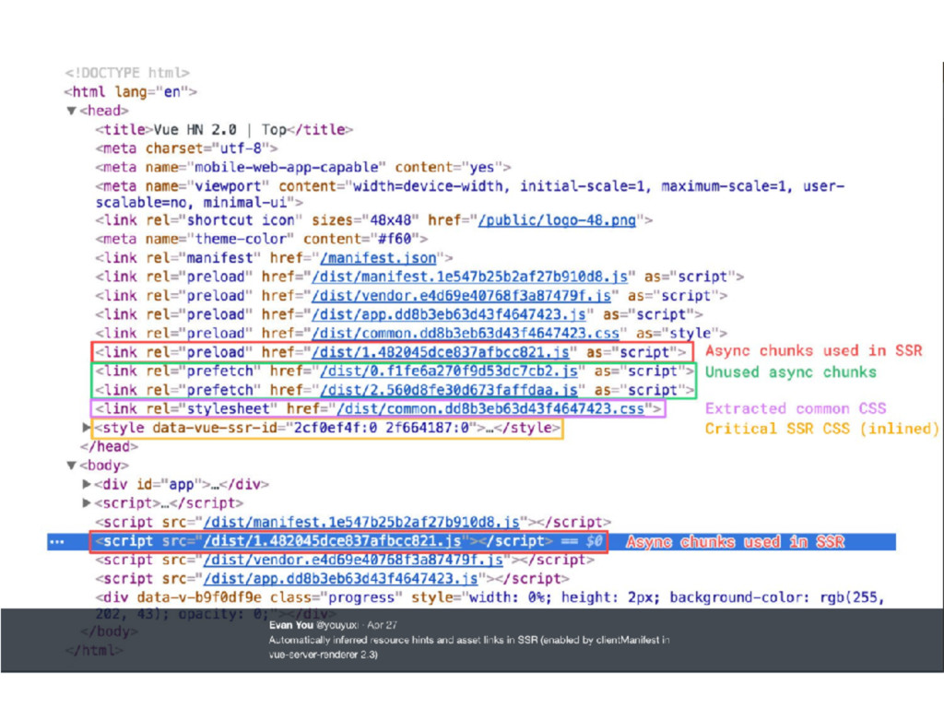Click the sizes="48x48" attribute value
This screenshot has width=944, height=708.
[365, 220]
